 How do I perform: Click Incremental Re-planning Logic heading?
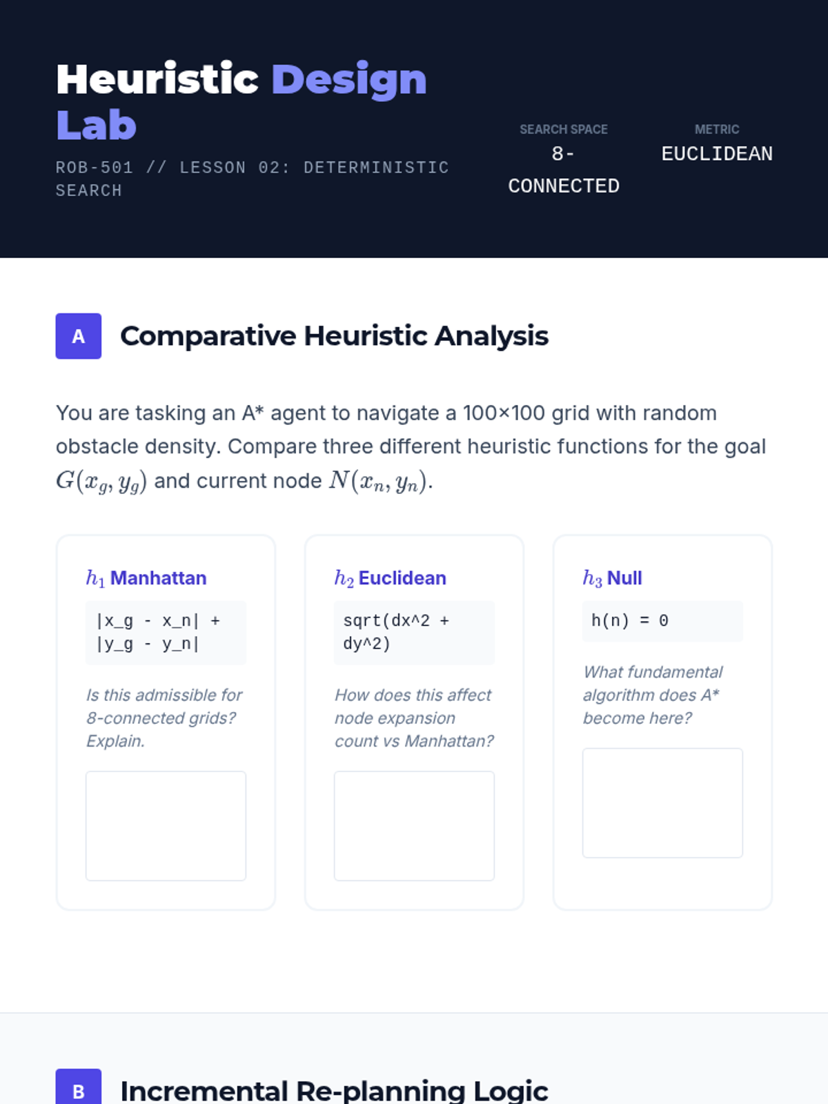[334, 1090]
